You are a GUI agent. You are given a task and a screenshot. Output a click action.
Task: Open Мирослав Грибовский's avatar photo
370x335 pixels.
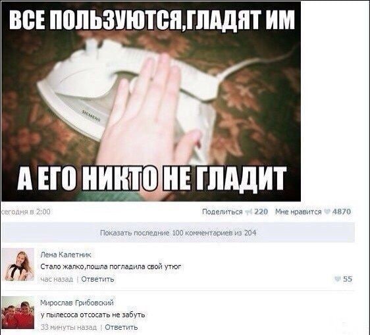coord(18,313)
